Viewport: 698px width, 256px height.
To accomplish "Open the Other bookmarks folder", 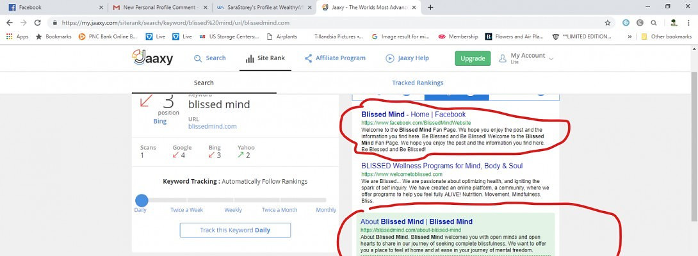I will coord(665,36).
